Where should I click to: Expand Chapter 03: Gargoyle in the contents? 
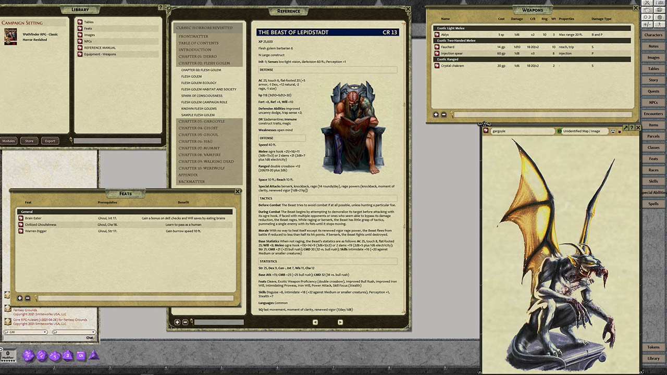click(x=202, y=121)
